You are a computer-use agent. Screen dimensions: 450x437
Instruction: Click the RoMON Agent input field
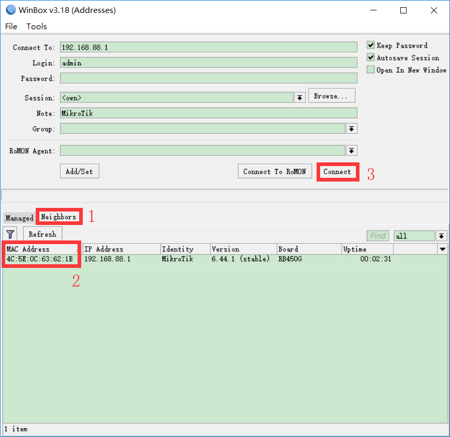(203, 150)
